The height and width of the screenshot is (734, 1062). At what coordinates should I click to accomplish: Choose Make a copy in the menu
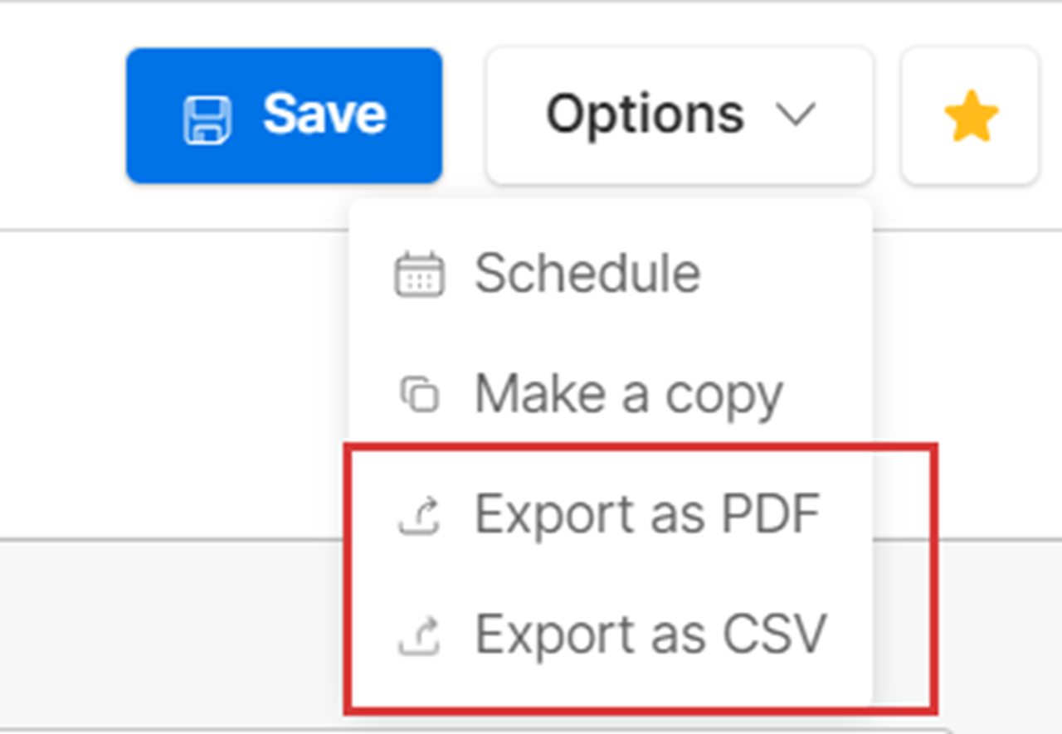611,394
